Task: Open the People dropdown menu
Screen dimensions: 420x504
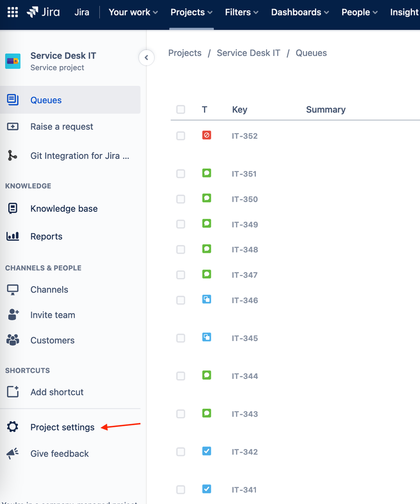Action: click(x=359, y=12)
